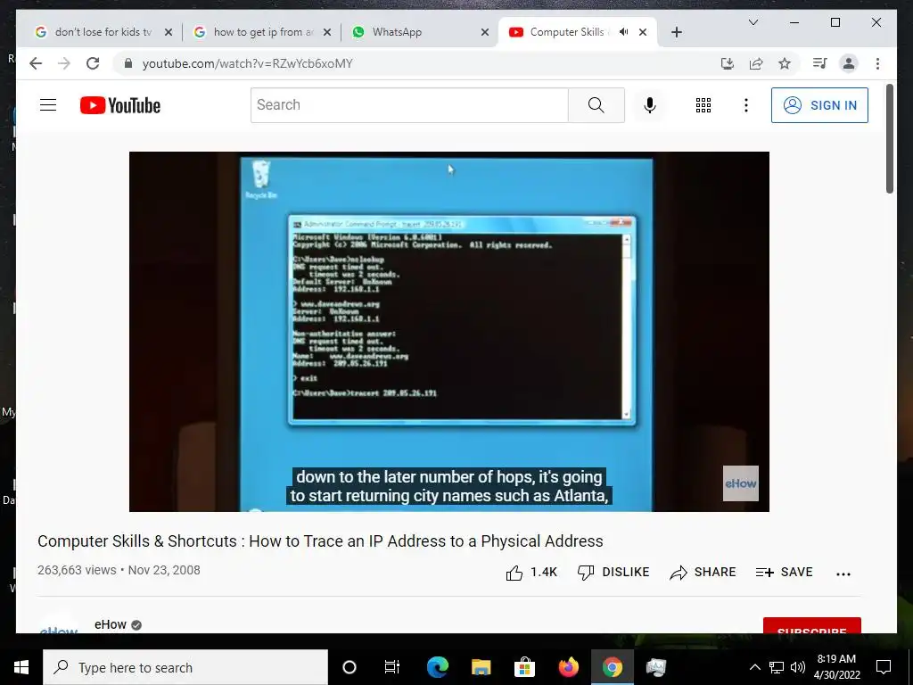Click "263,663 views" text
The width and height of the screenshot is (913, 685).
click(77, 570)
